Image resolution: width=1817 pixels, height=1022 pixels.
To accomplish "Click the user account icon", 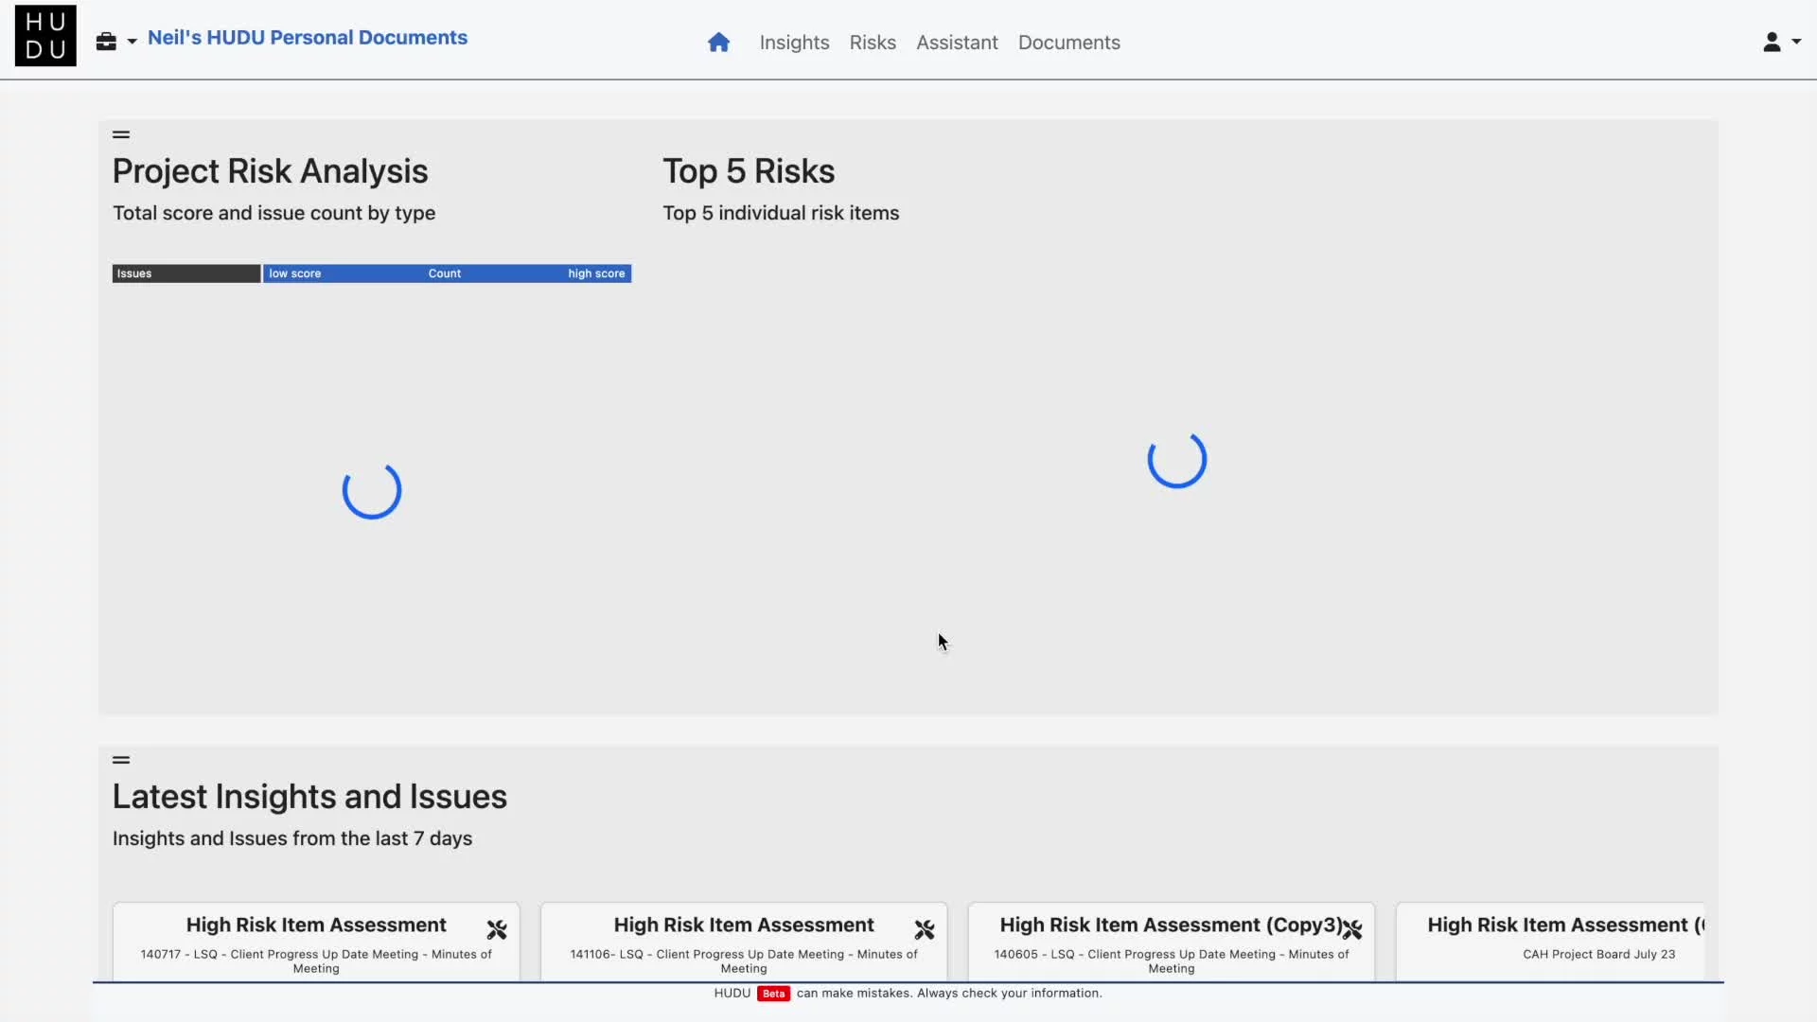I will 1772,43.
